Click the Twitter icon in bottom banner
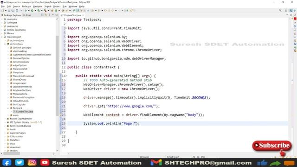This screenshot has height=167, width=297. point(19,163)
